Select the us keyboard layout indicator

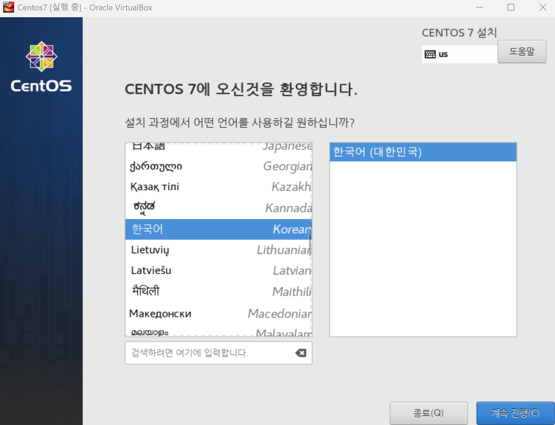point(459,54)
